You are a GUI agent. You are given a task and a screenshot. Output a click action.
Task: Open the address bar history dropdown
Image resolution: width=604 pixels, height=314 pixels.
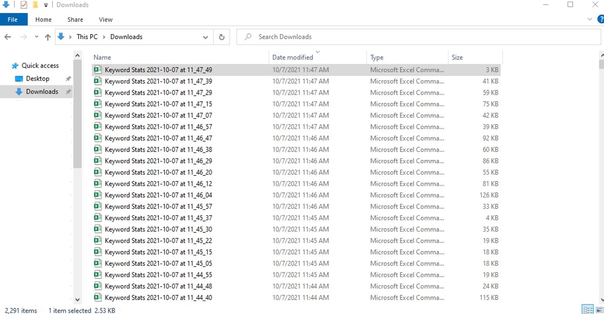205,37
